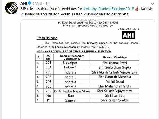The image size is (159, 119).
Task: Click the underlined Press Release heading
Action: [47, 38]
